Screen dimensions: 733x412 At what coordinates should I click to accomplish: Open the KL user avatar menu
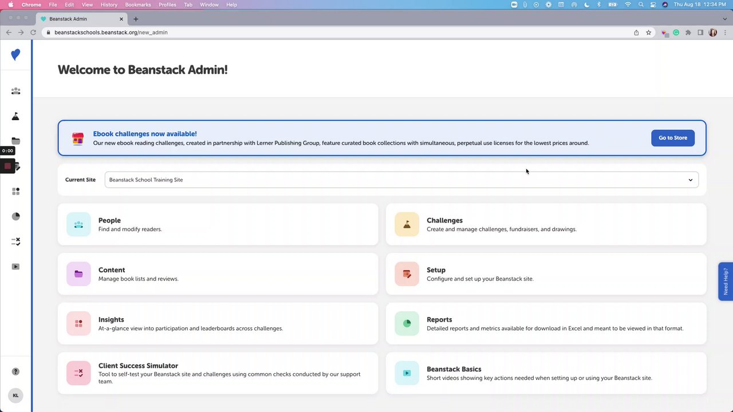tap(15, 395)
